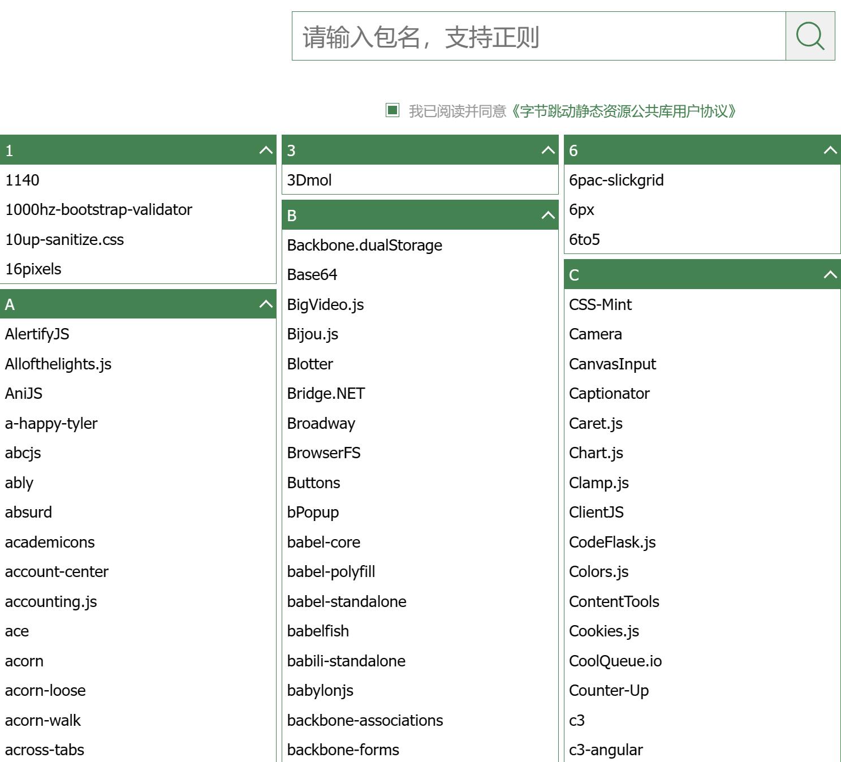Select the 6pac-slickgrid package

[616, 180]
